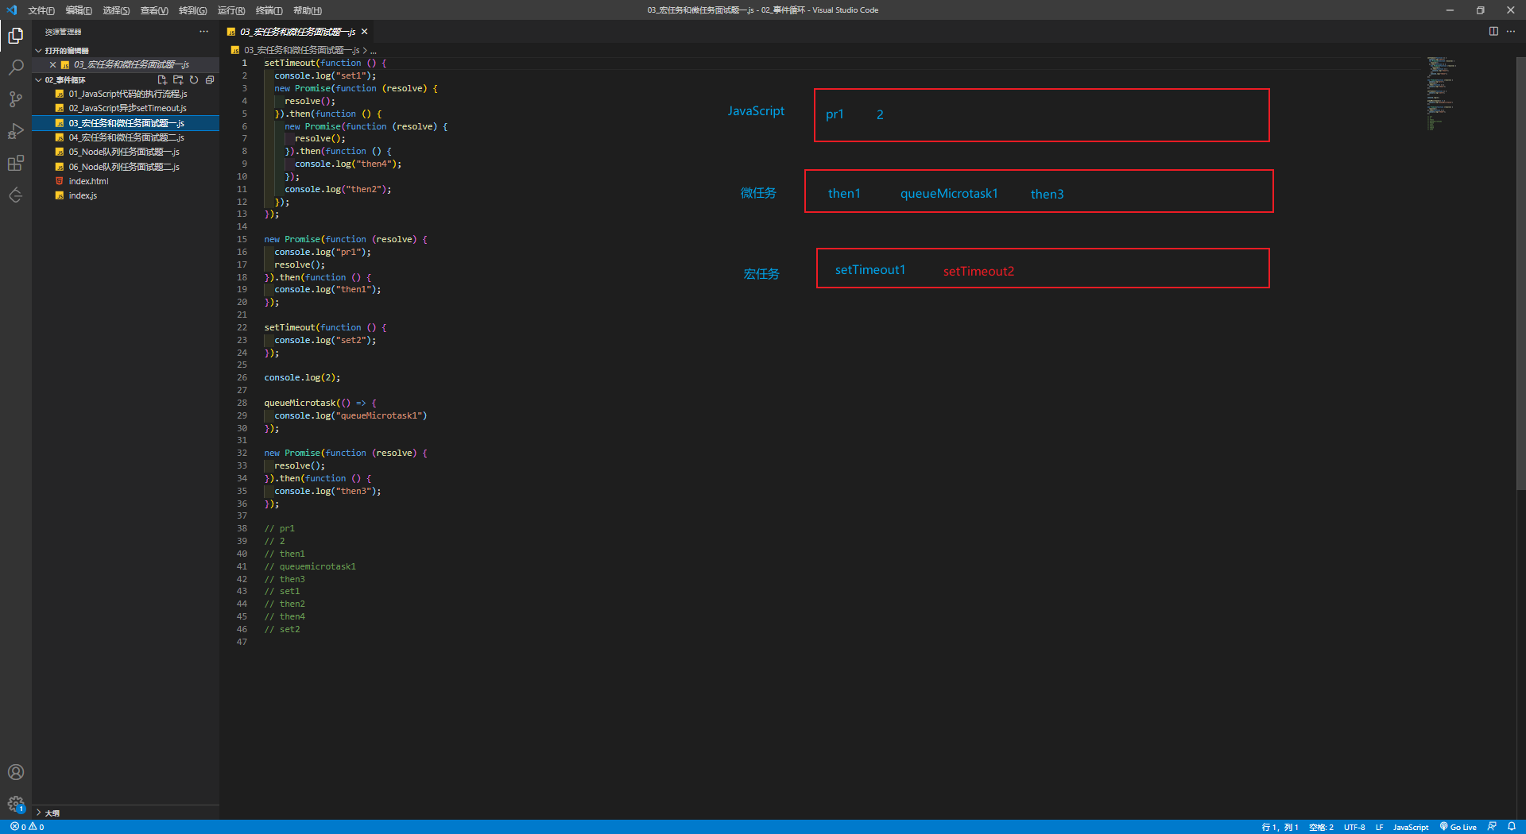1526x834 pixels.
Task: Click the breadcrumb file name above code
Action: [301, 50]
